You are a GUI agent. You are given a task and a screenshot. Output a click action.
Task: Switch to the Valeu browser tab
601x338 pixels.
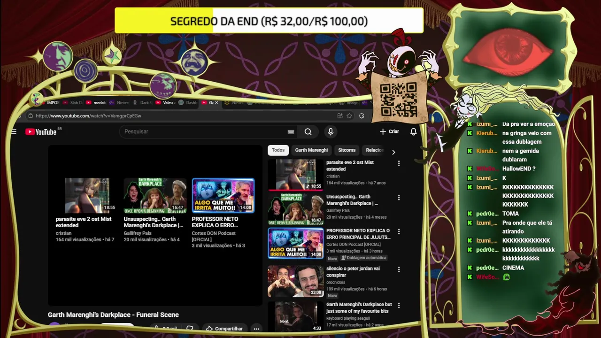pos(165,102)
